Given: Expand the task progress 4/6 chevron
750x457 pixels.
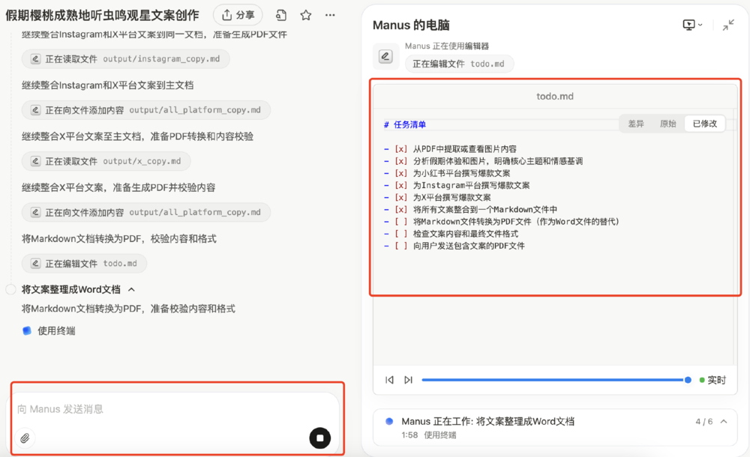Looking at the screenshot, I should tap(724, 422).
